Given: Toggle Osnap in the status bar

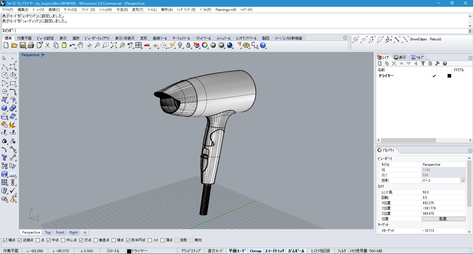Looking at the screenshot, I should 255,251.
